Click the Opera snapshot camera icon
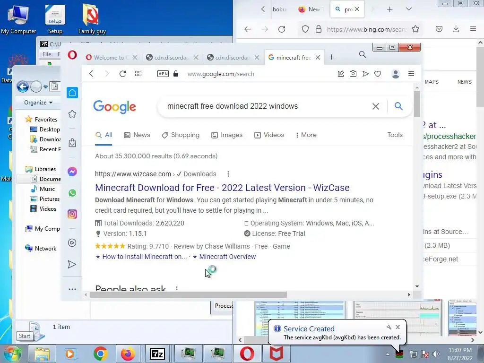Image resolution: width=484 pixels, height=363 pixels. [353, 74]
